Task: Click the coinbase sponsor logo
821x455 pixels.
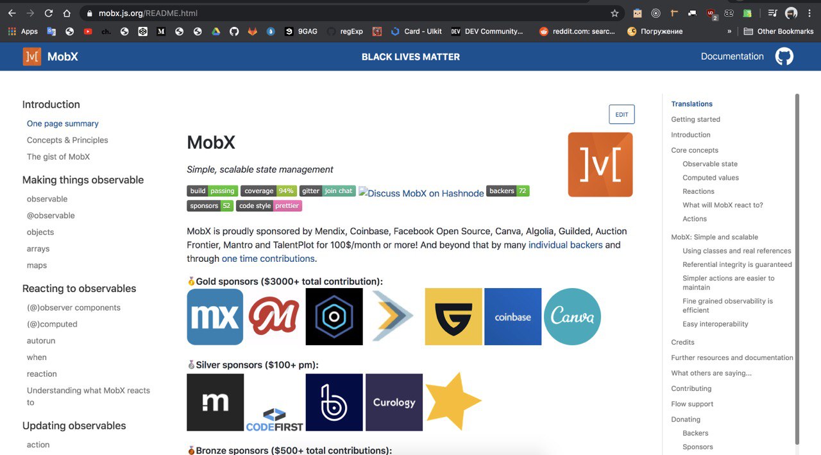Action: tap(513, 316)
